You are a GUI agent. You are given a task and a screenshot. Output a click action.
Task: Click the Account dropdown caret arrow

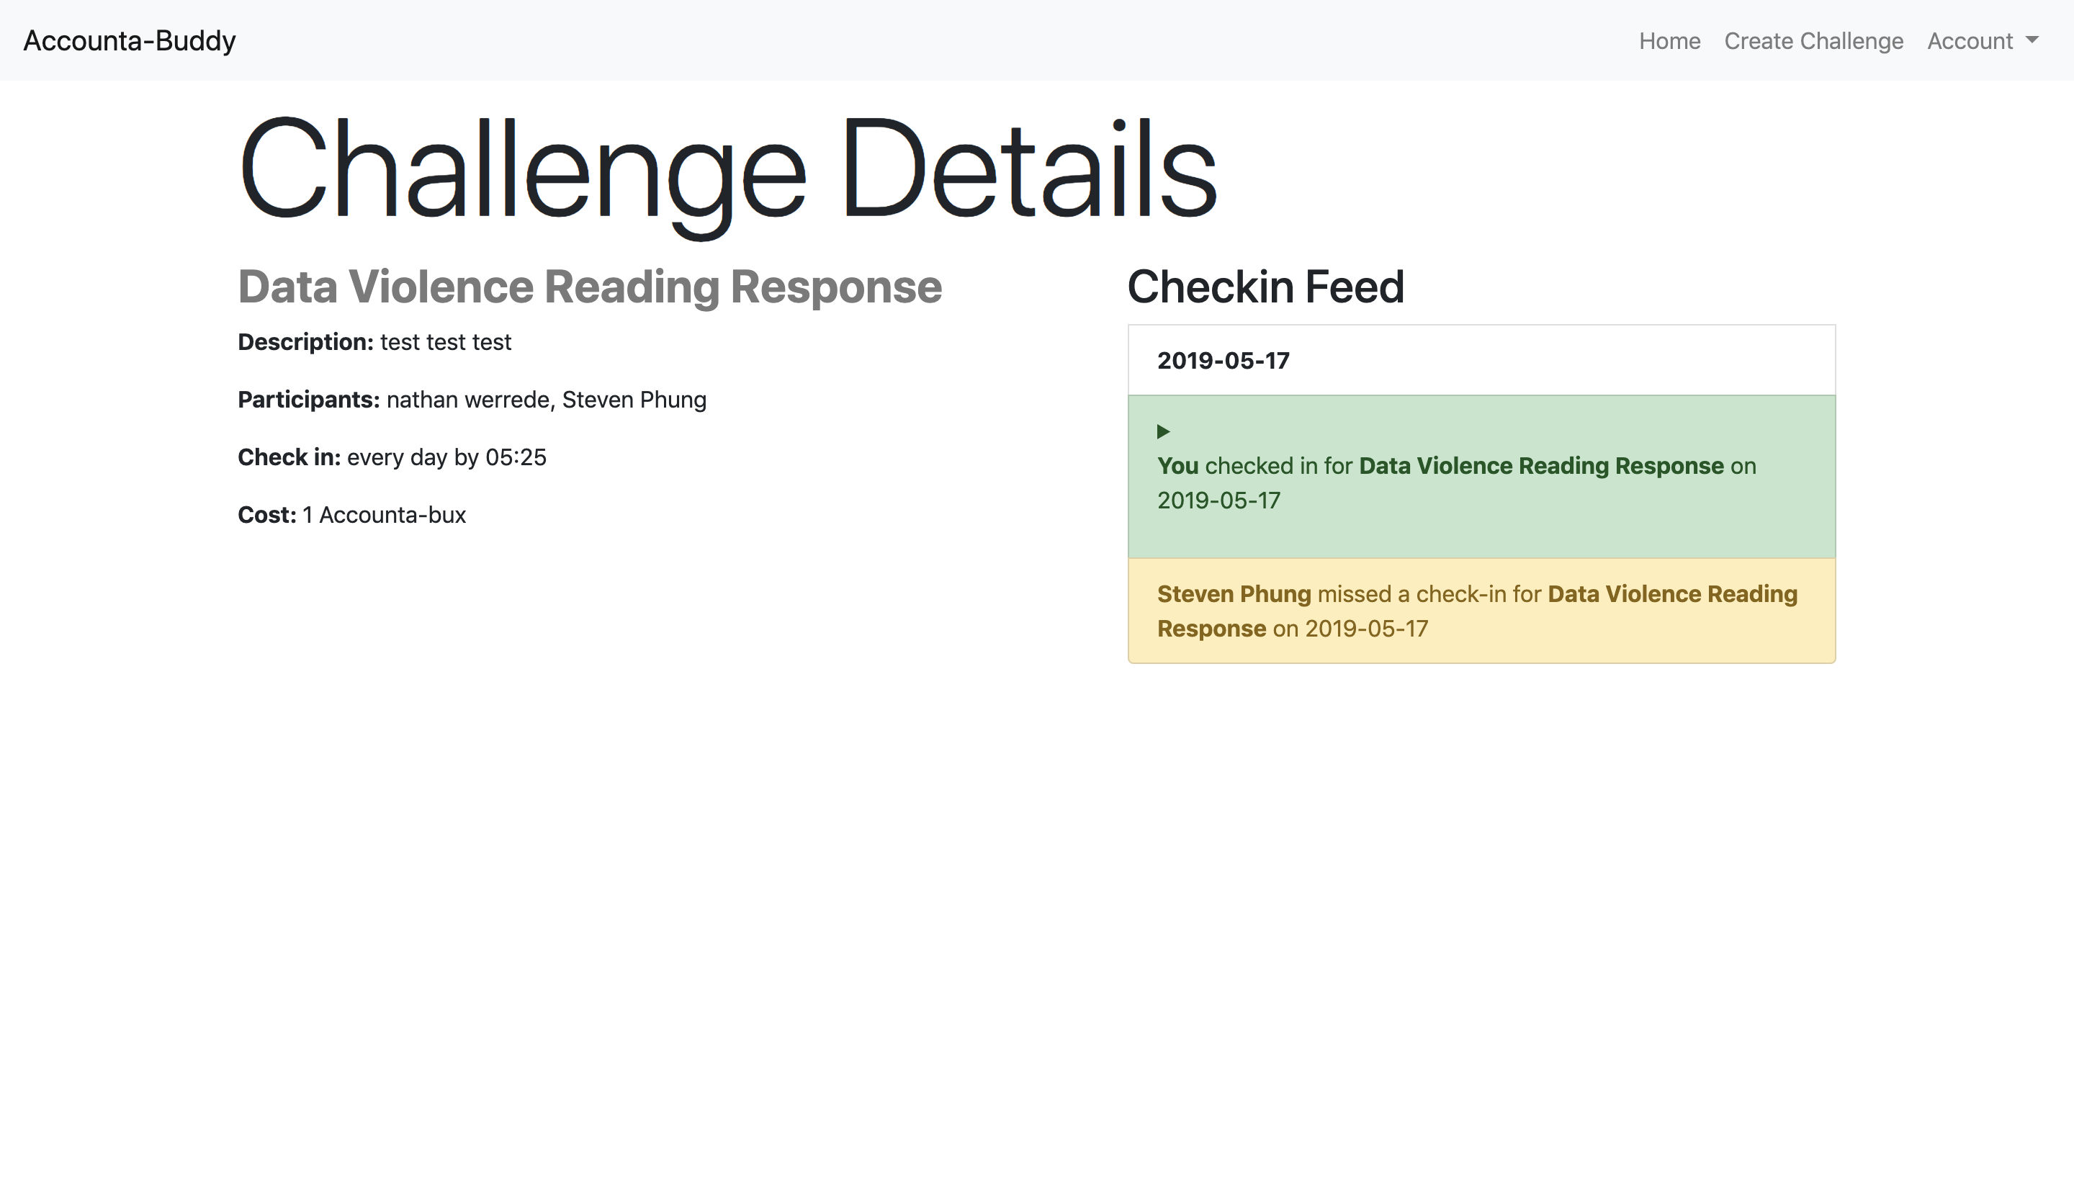2032,40
